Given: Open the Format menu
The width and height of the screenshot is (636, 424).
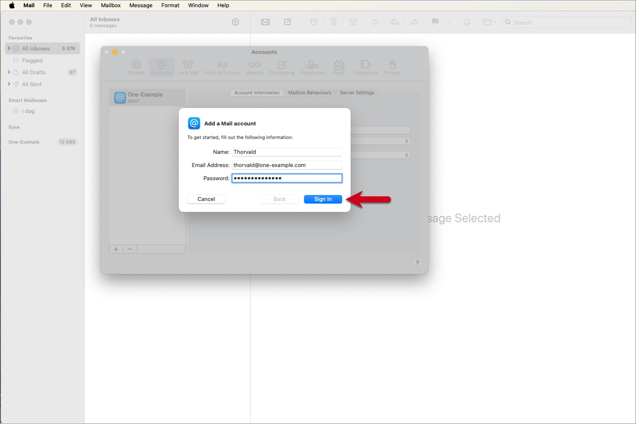Looking at the screenshot, I should [x=170, y=6].
